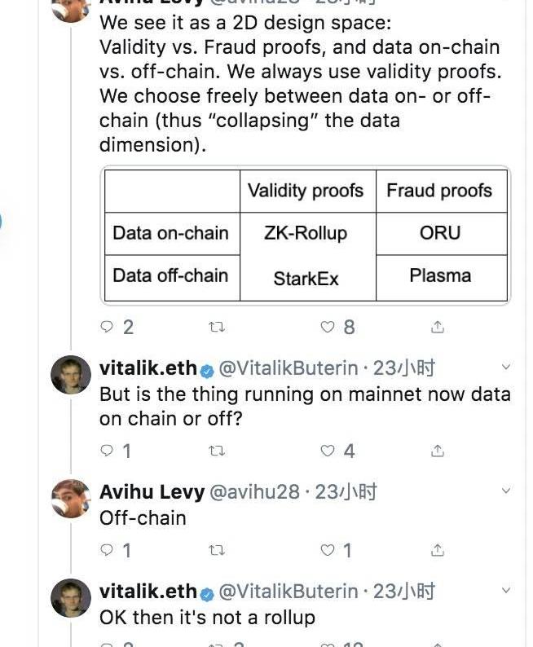Like Vitalik's tweet with 4 likes

click(328, 451)
